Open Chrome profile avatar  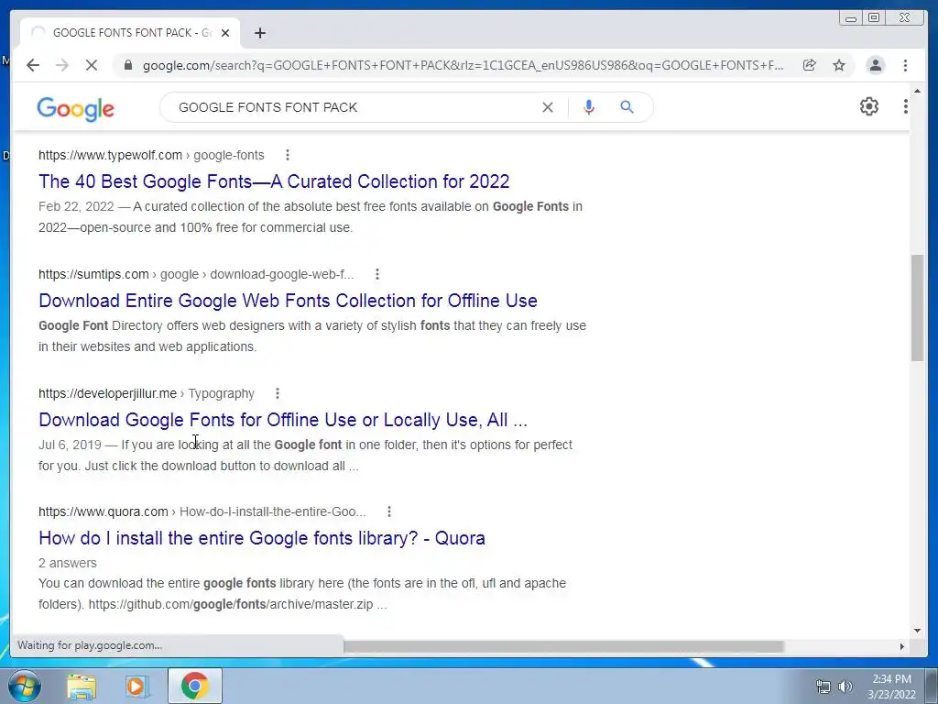pos(875,65)
